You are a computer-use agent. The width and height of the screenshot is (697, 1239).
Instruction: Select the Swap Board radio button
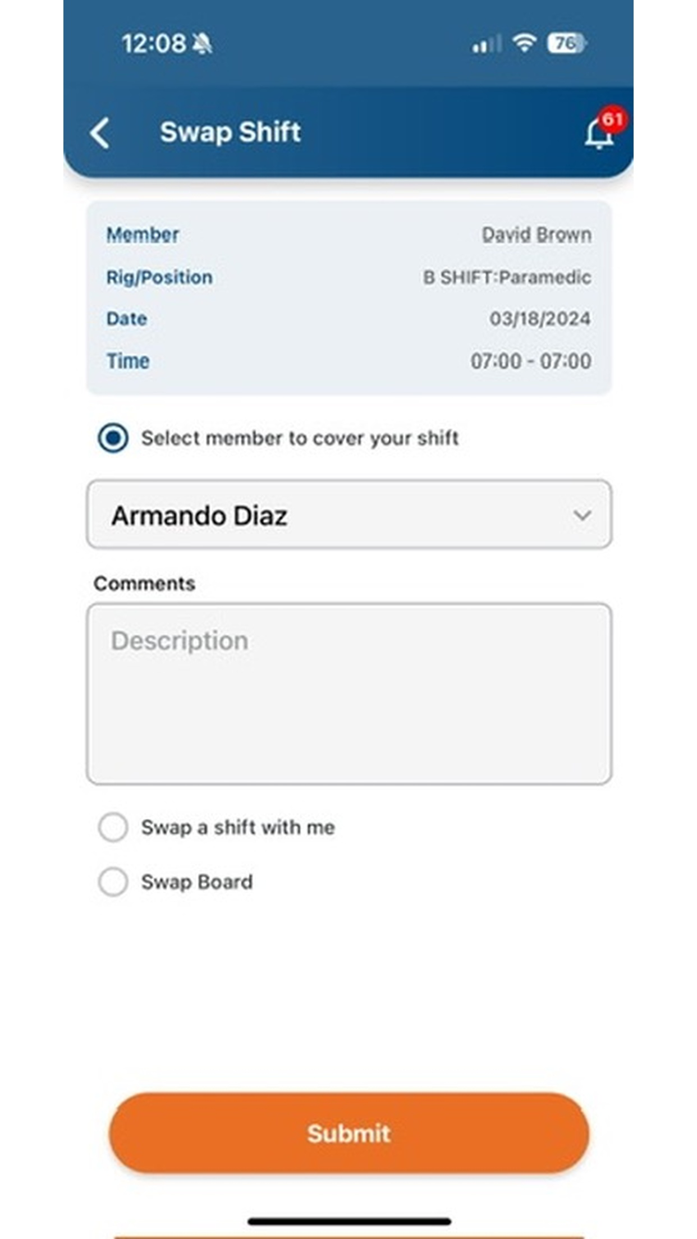[113, 882]
